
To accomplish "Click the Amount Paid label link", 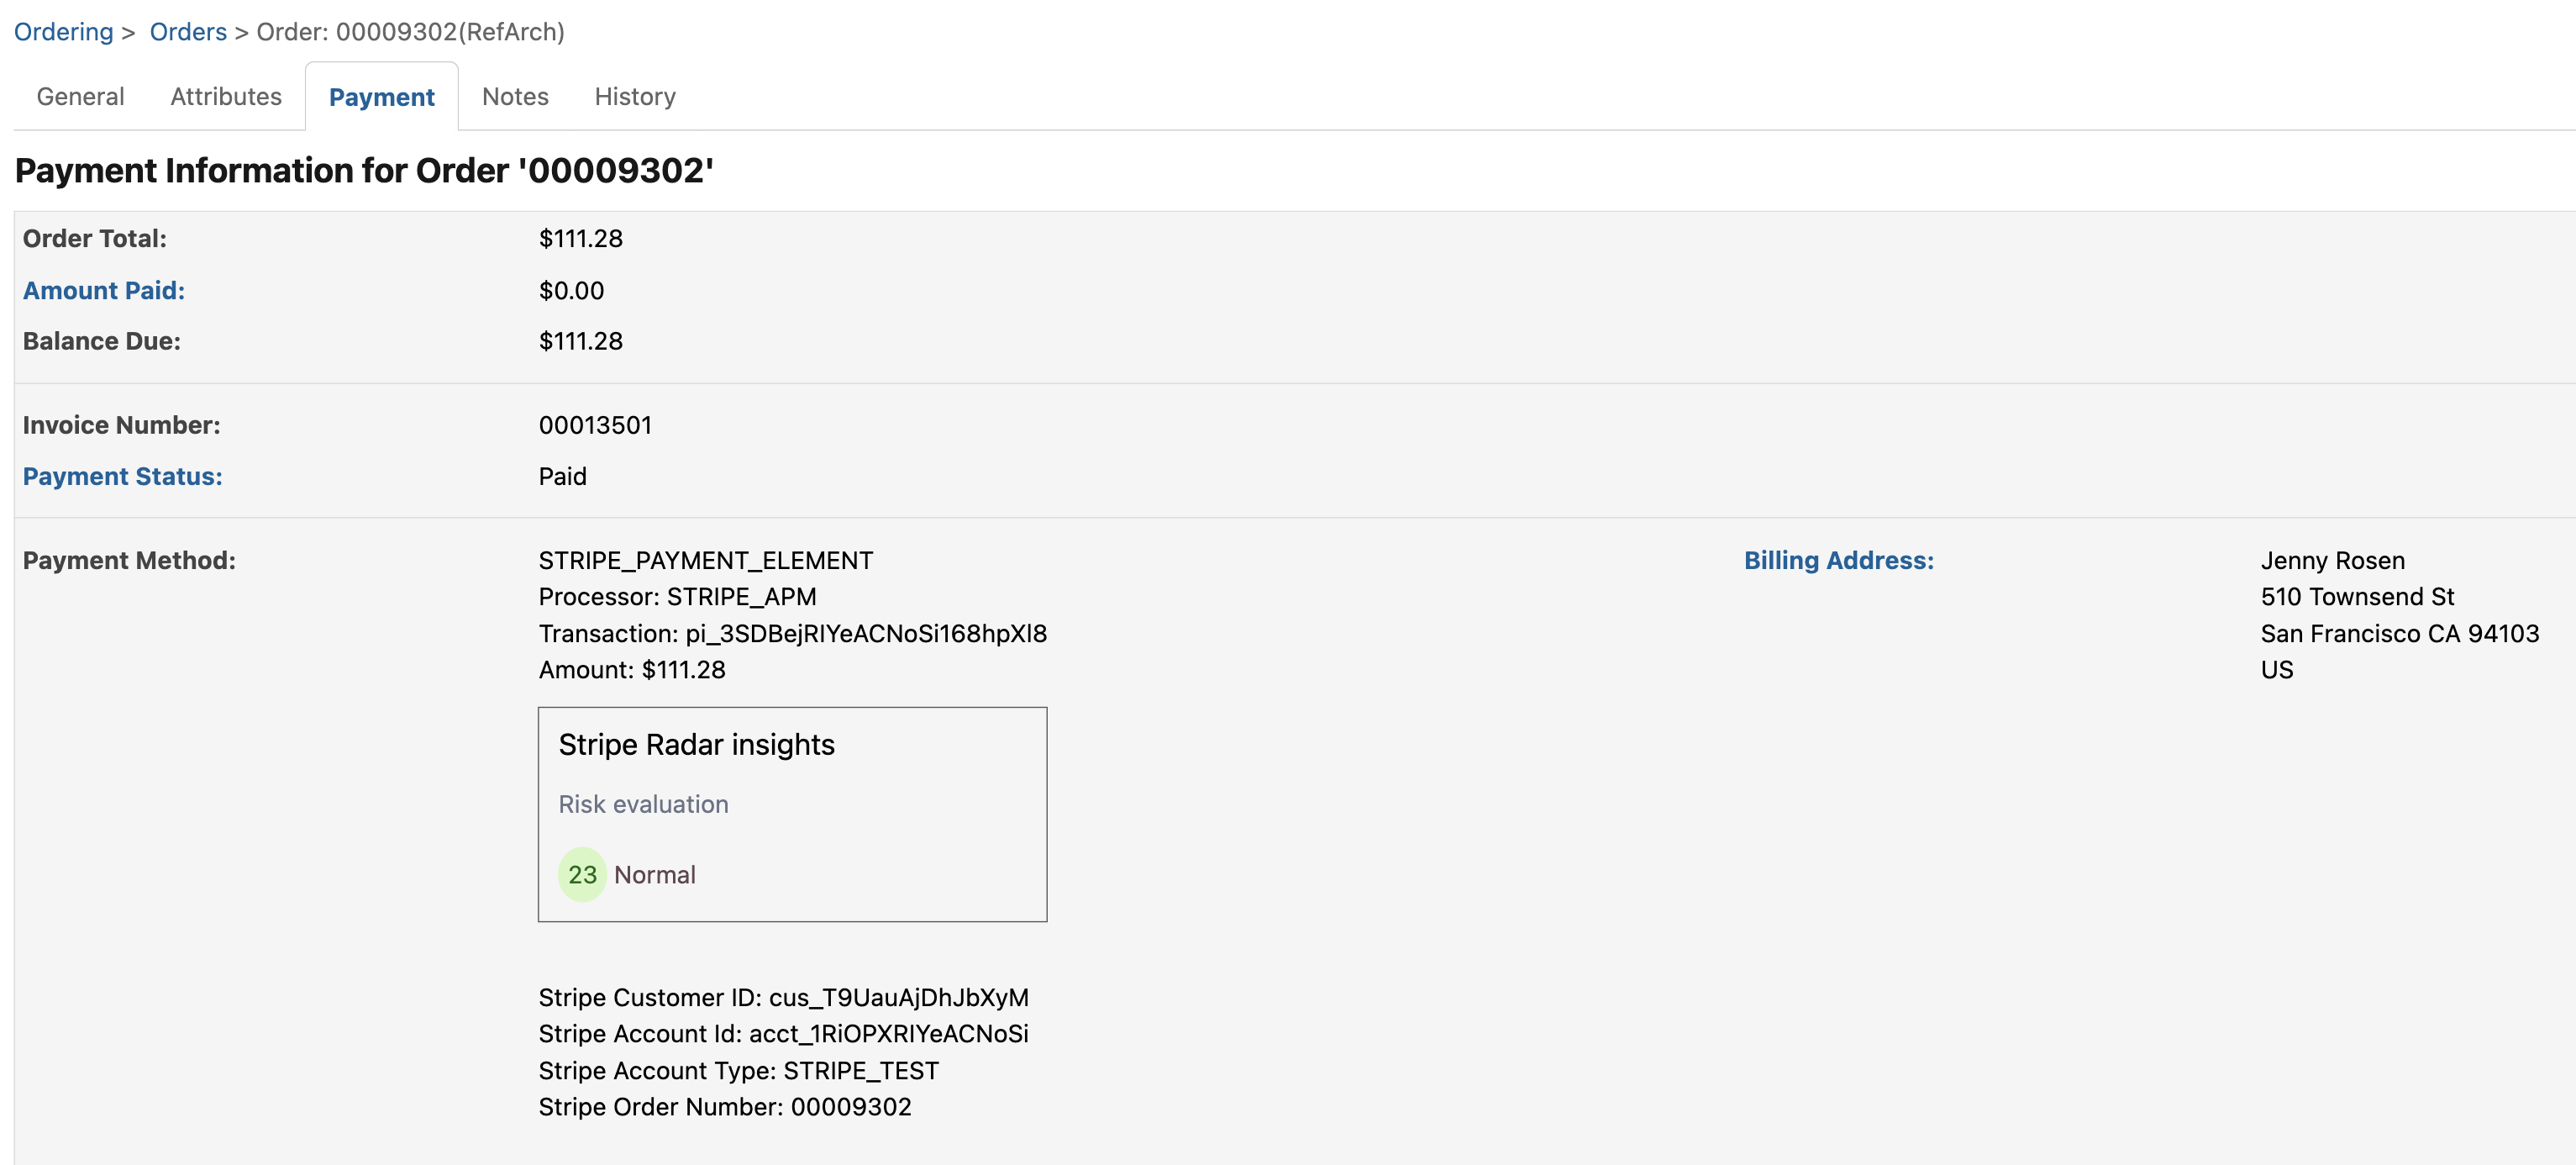I will [104, 290].
